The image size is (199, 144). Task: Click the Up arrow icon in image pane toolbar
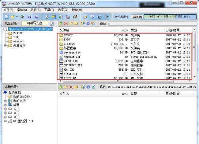[61, 24]
